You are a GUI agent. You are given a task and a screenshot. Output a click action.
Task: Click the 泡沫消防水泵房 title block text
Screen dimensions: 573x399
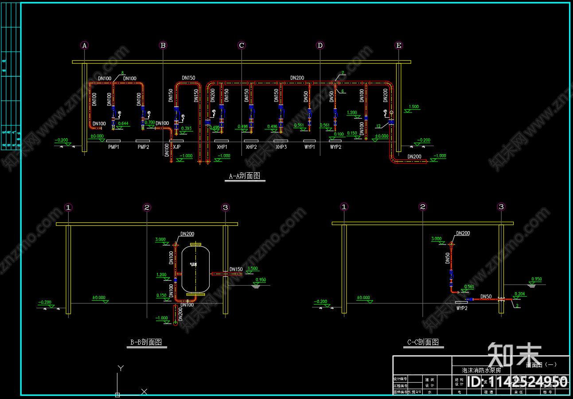click(481, 370)
